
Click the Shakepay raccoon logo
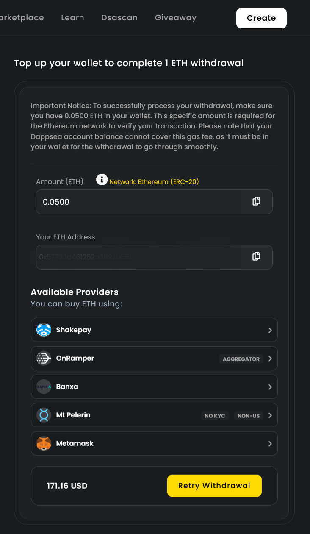(44, 330)
